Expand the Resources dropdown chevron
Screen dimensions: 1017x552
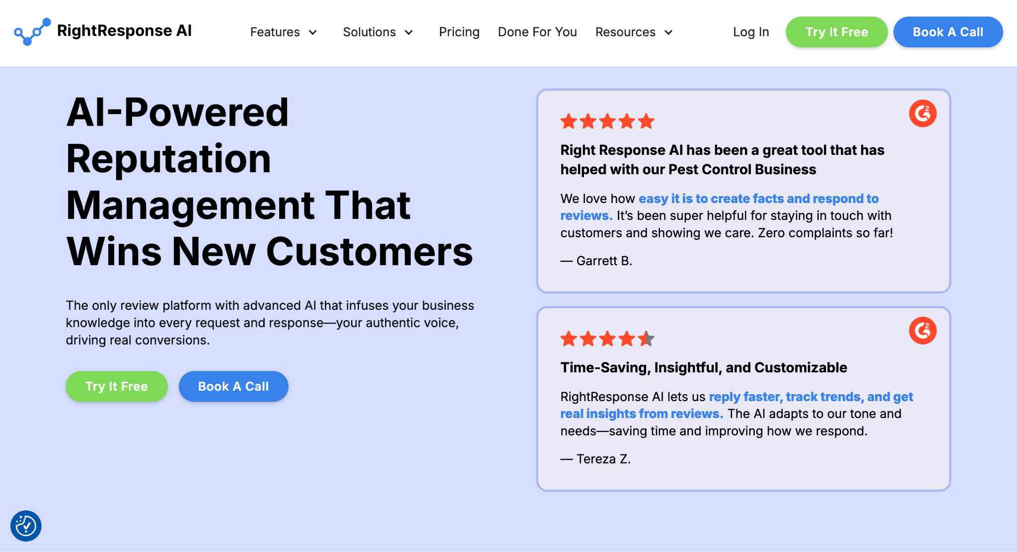tap(668, 32)
